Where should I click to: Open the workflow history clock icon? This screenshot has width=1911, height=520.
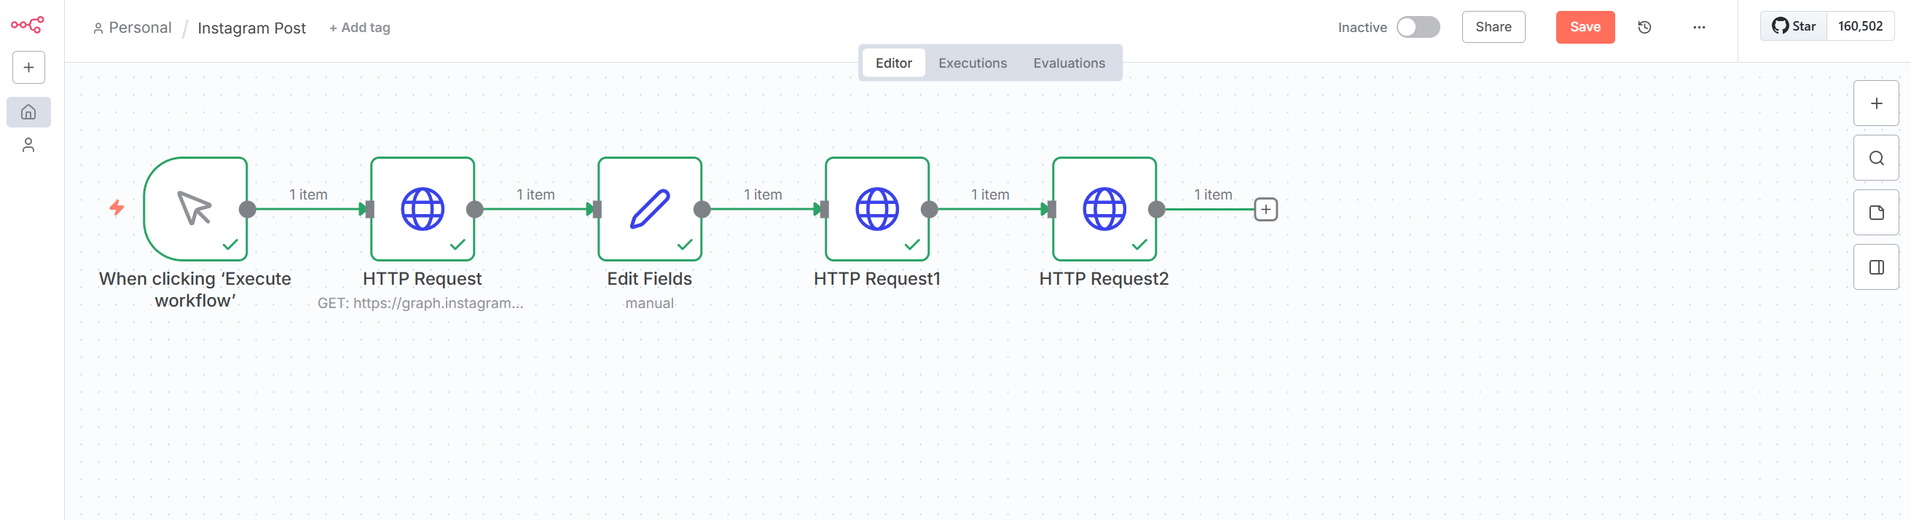pyautogui.click(x=1644, y=28)
